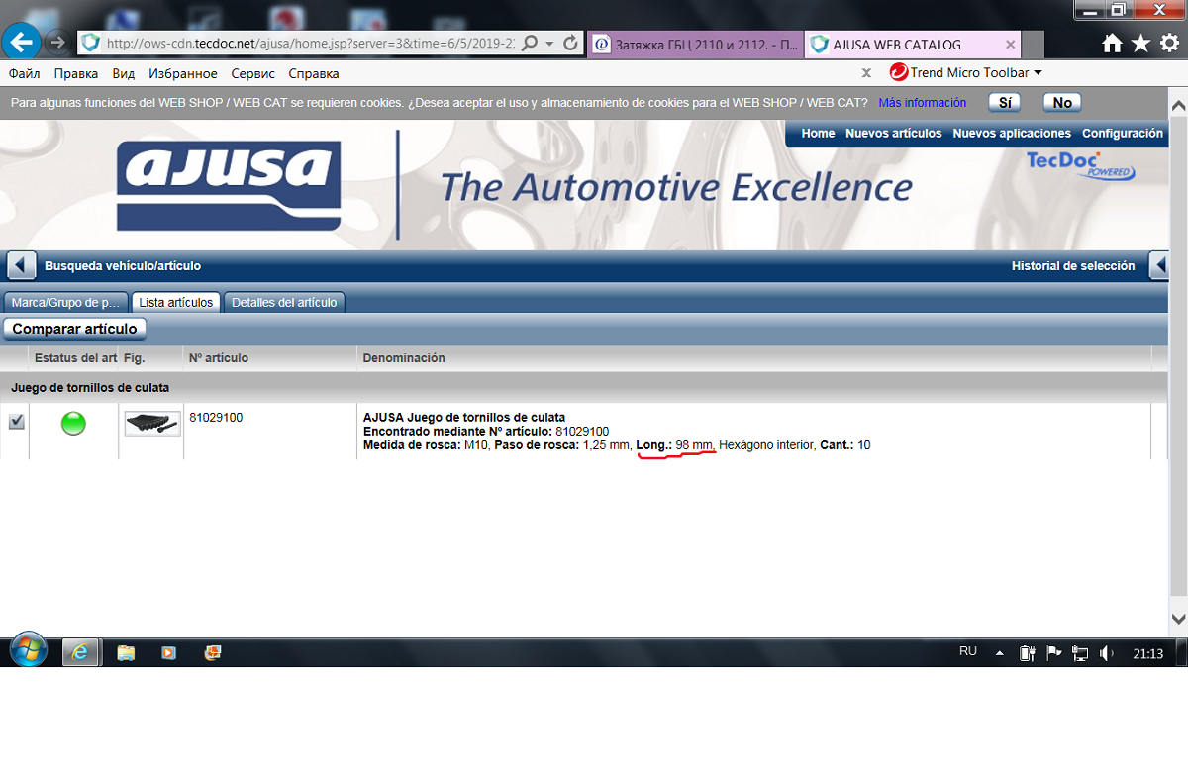The height and width of the screenshot is (782, 1188).
Task: Switch to the Затяжка ГБЦ 2110 tab
Action: [696, 45]
